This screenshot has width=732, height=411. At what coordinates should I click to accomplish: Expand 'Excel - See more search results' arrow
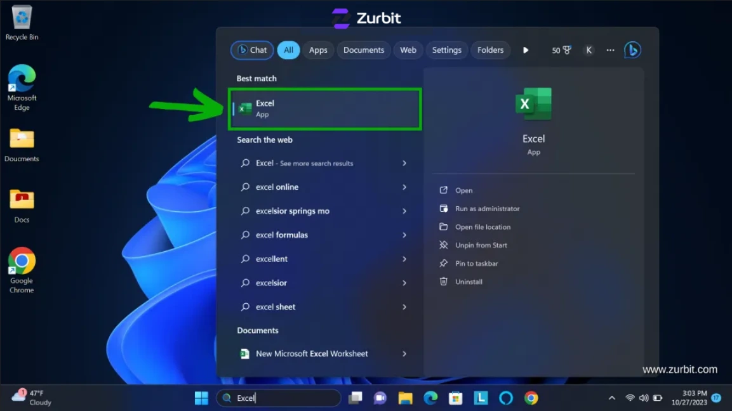click(x=404, y=163)
